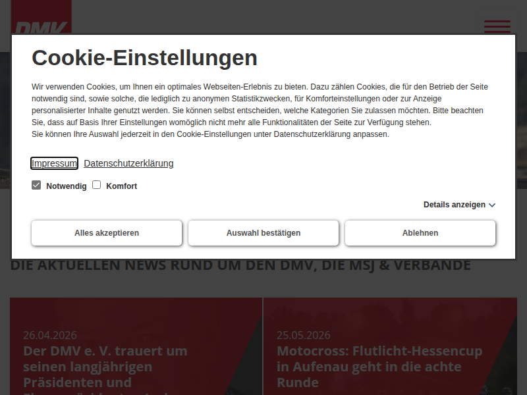Click Auswahl bestätigen button
The height and width of the screenshot is (395, 527).
coord(263,233)
